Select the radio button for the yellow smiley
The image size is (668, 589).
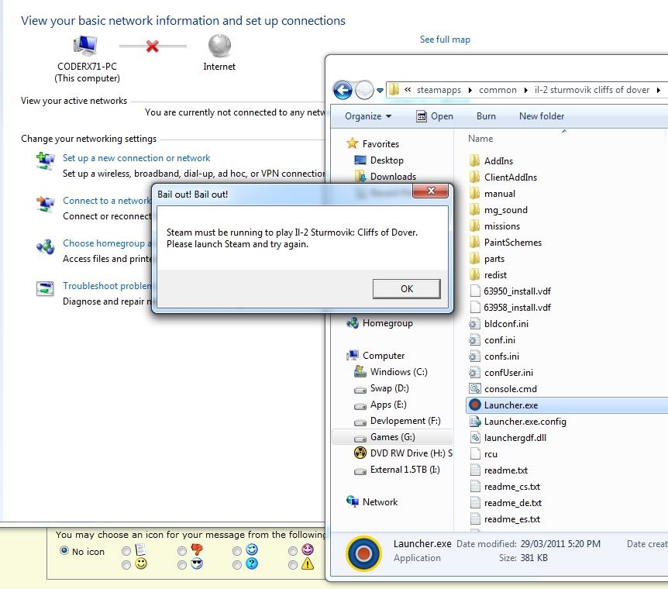[126, 565]
